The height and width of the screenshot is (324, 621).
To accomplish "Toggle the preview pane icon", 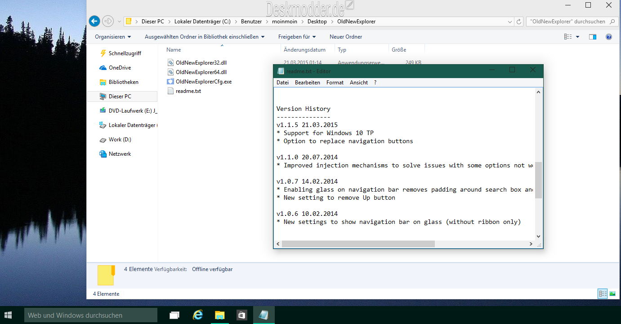I will [x=593, y=37].
